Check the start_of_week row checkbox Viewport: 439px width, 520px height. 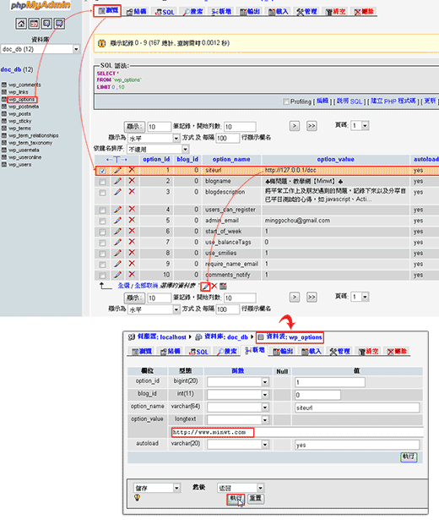(103, 233)
